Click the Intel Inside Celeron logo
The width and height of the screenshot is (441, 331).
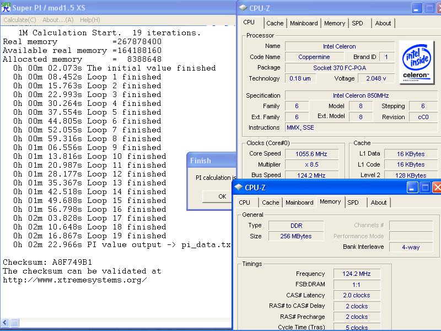pos(417,62)
